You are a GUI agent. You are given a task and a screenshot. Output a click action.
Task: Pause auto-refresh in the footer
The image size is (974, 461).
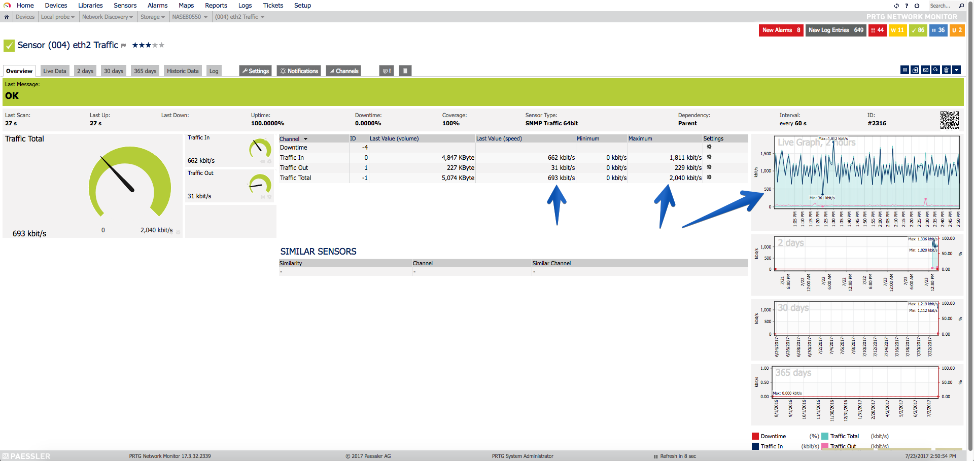click(x=656, y=456)
